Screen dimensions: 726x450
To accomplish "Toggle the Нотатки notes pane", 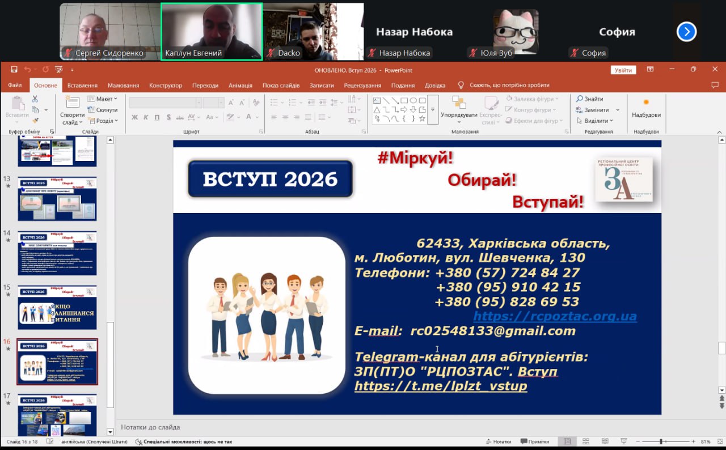I will pos(499,441).
